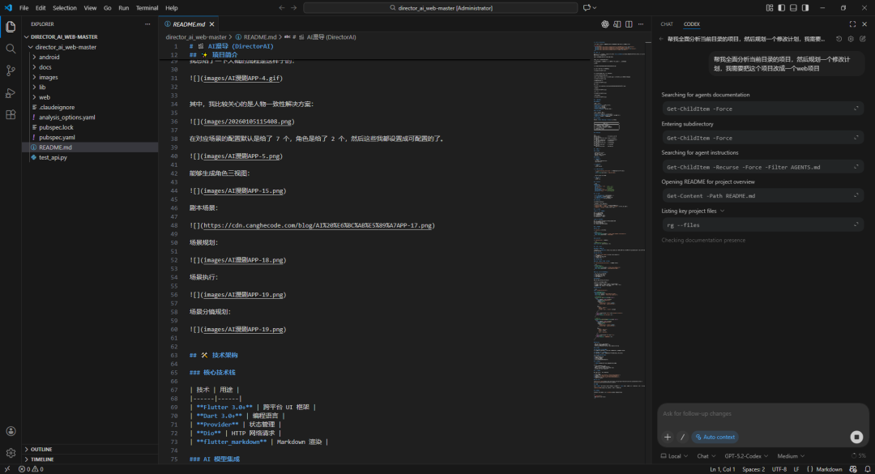Close the Codex side panel
This screenshot has height=474, width=875.
(864, 24)
